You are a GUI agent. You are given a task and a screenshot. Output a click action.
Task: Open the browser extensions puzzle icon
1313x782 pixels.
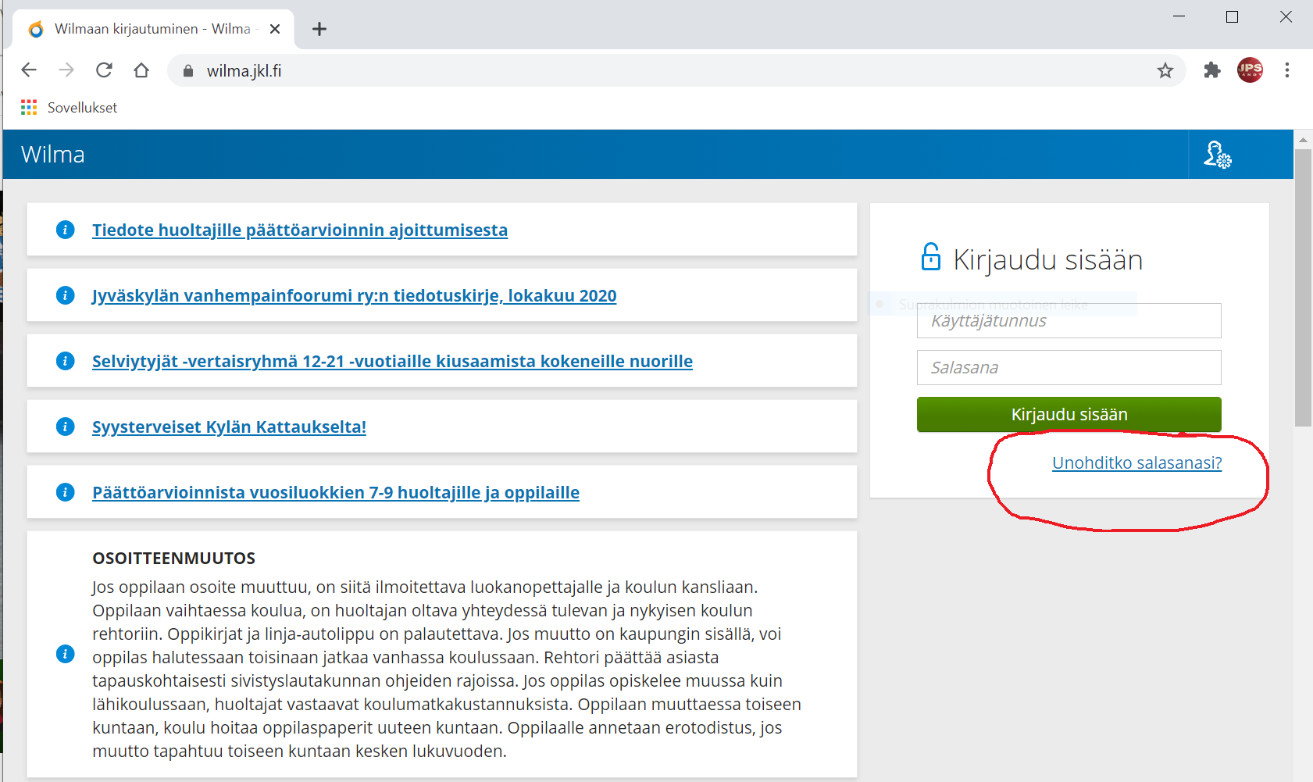click(1212, 70)
